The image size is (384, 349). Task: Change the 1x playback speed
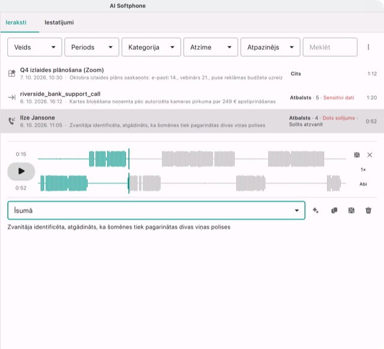[363, 169]
